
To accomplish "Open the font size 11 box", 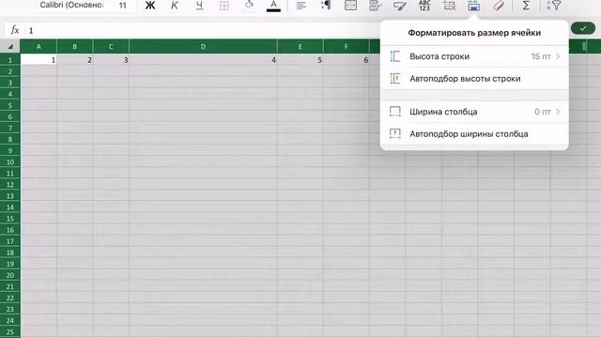I will pyautogui.click(x=123, y=6).
